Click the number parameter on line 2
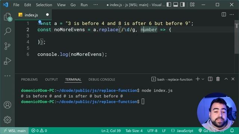Image resolution: width=239 pixels, height=134 pixels. (149, 30)
